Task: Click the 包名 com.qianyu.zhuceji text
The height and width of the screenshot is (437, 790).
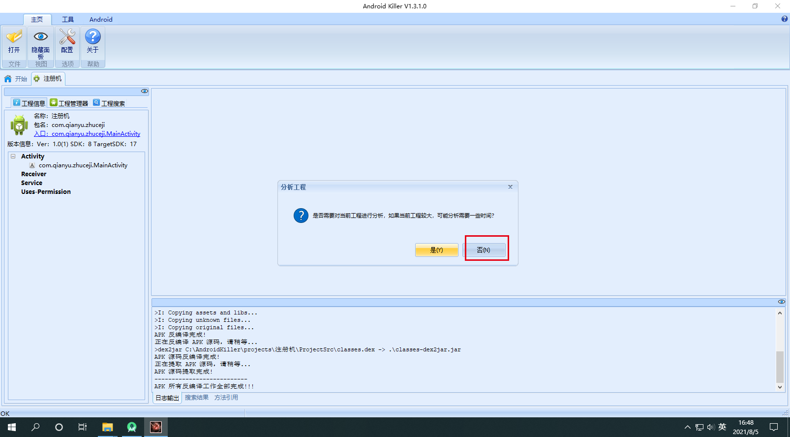Action: [x=69, y=125]
